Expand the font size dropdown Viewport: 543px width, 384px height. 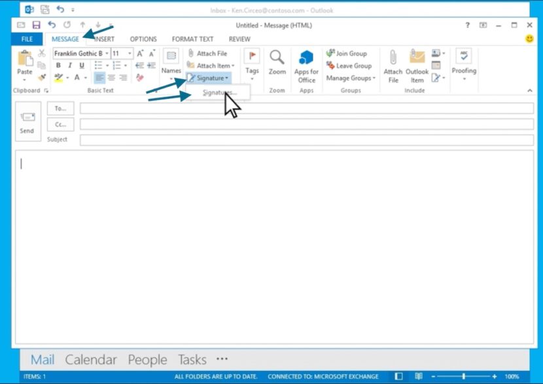coord(129,53)
